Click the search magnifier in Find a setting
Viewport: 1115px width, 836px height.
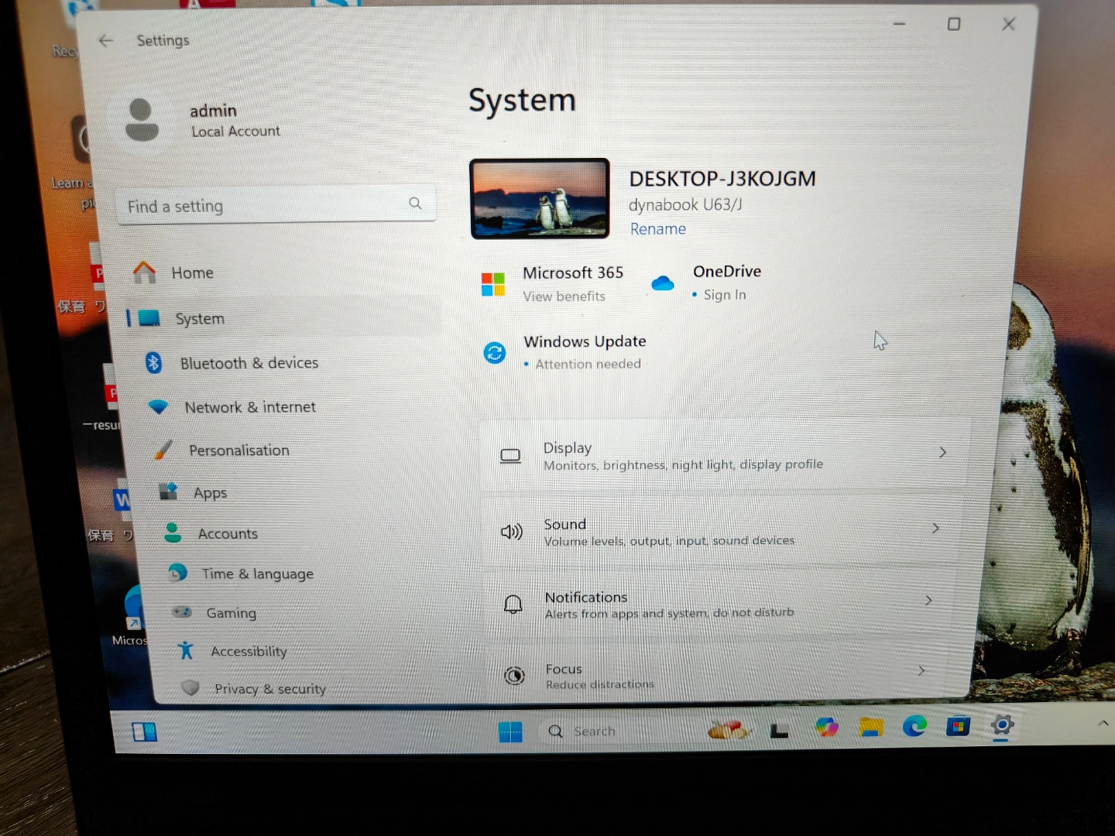(415, 204)
